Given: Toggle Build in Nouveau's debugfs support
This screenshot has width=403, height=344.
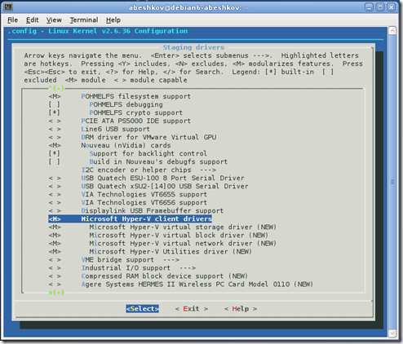Looking at the screenshot, I should coord(138,161).
